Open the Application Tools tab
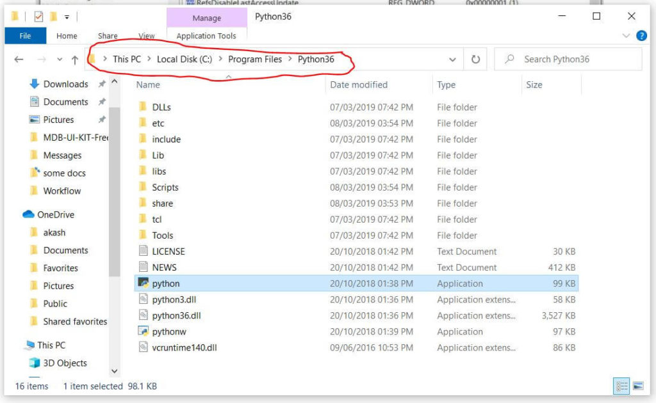The image size is (656, 403). (206, 36)
